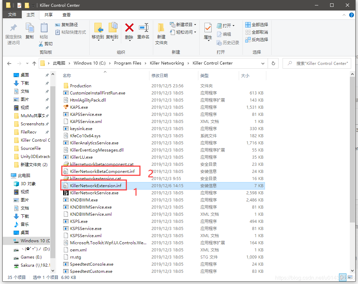Screen dimensions: 358x284
Task: Navigate to Windows 10 (C:) breadcrumb
Action: pyautogui.click(x=90, y=63)
